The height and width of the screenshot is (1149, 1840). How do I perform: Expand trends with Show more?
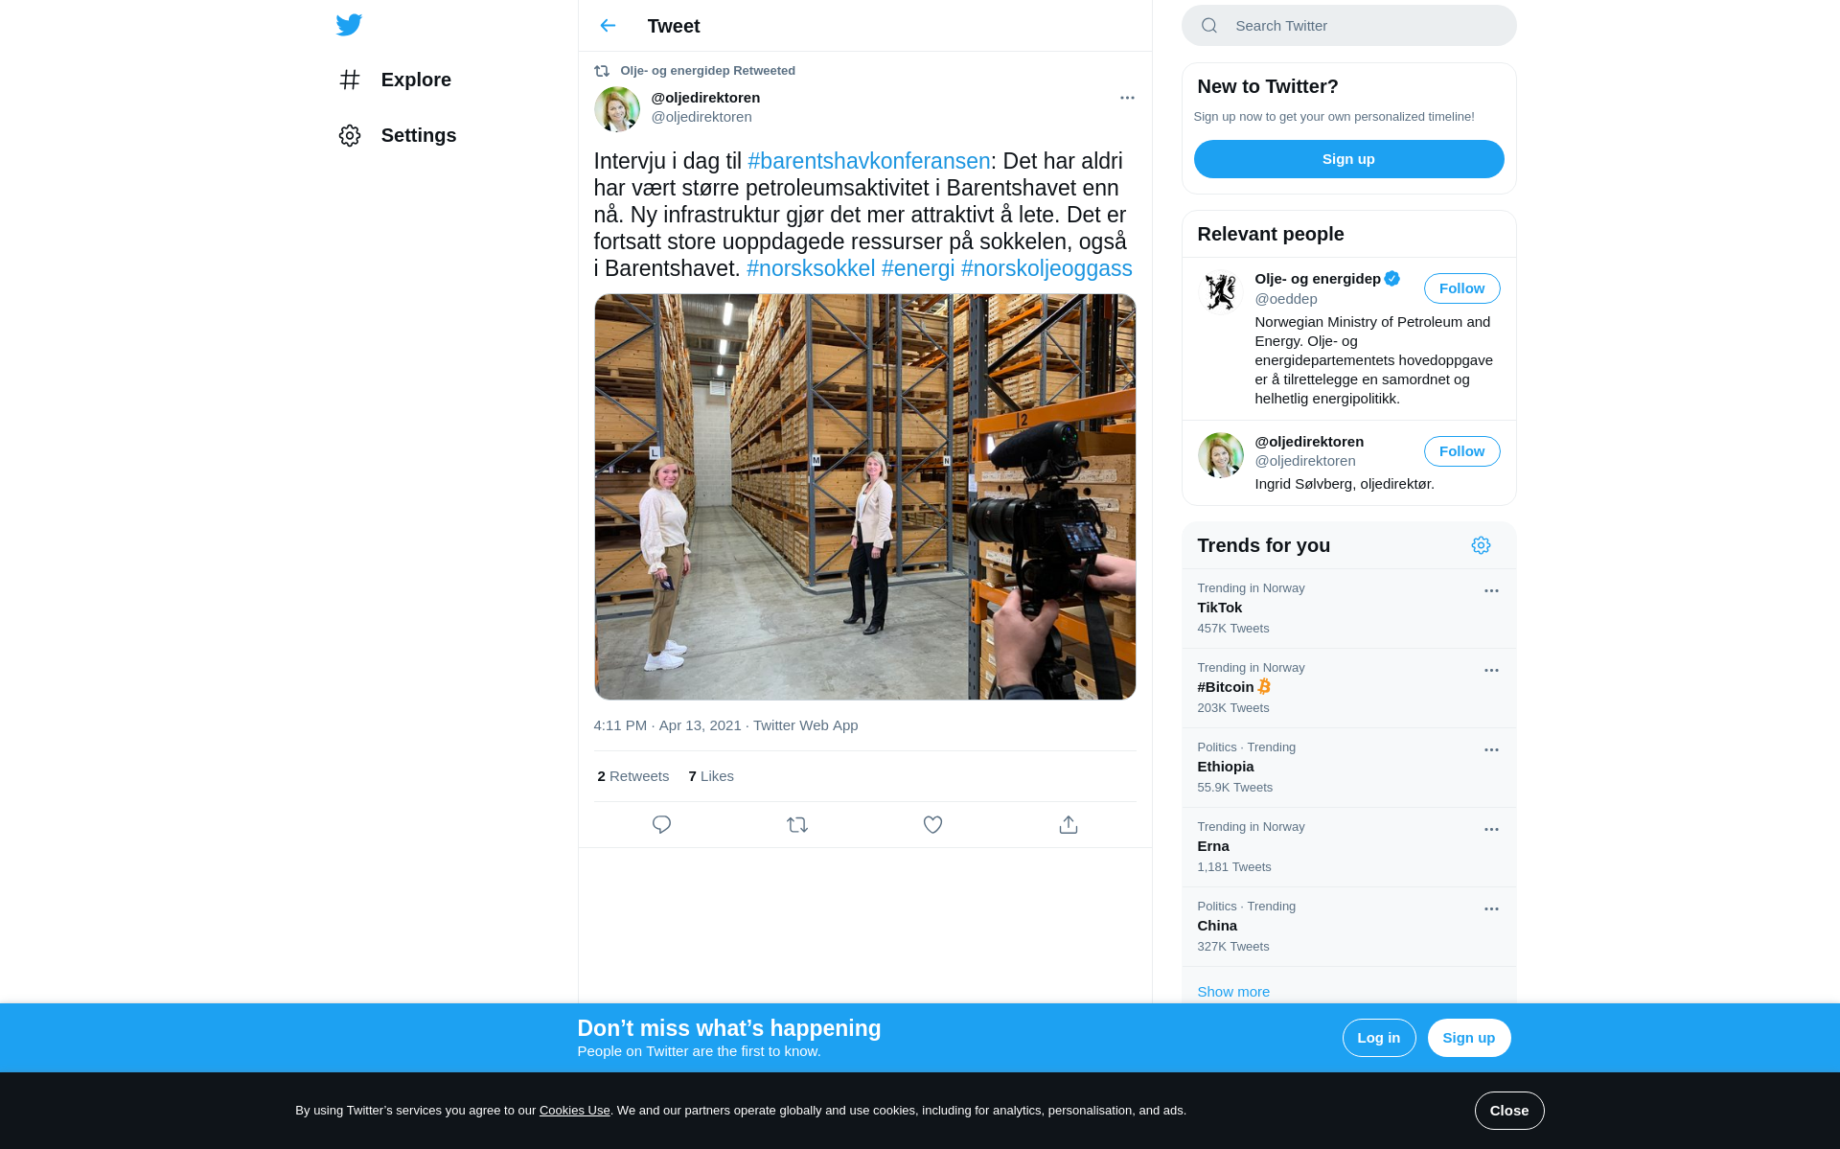tap(1232, 991)
